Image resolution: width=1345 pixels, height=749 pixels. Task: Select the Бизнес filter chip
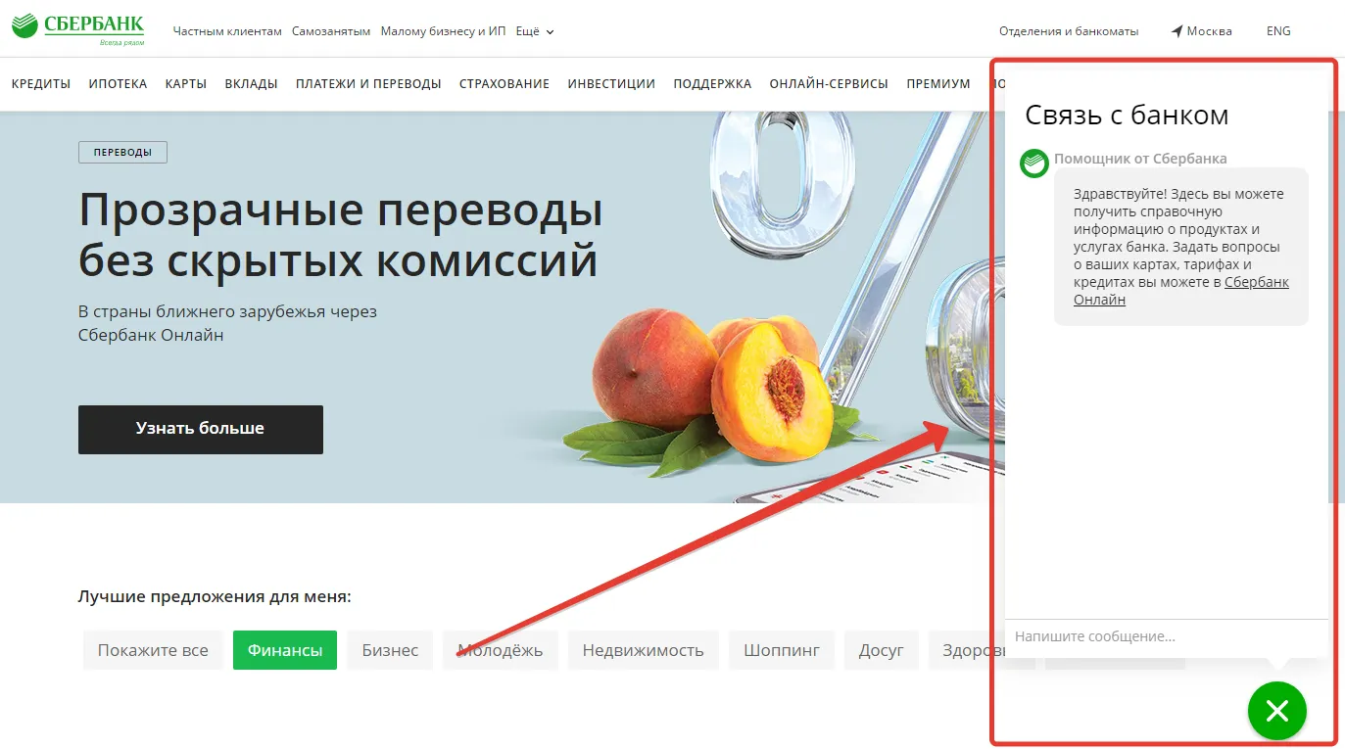pos(390,650)
